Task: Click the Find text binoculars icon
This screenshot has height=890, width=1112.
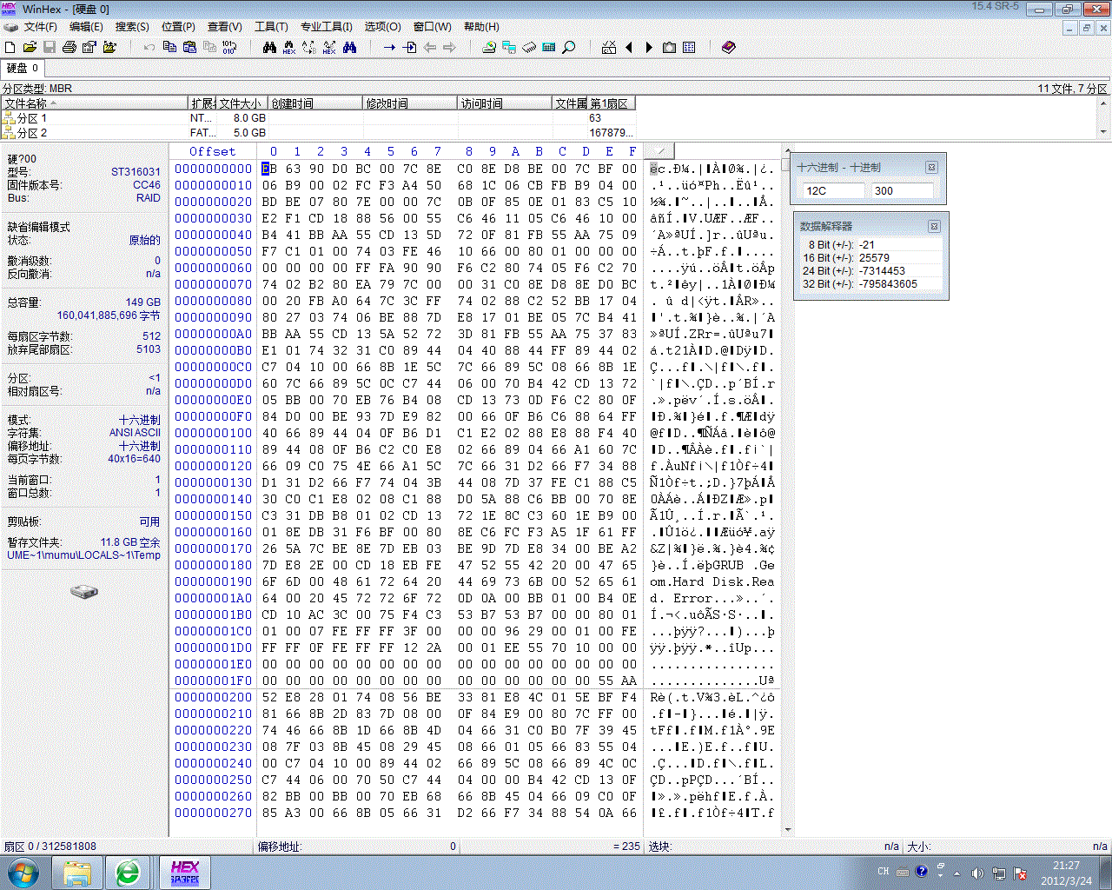Action: 269,47
